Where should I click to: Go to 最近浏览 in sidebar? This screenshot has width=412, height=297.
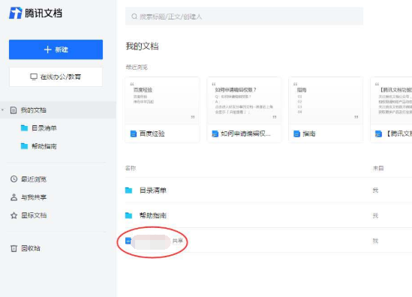(34, 179)
